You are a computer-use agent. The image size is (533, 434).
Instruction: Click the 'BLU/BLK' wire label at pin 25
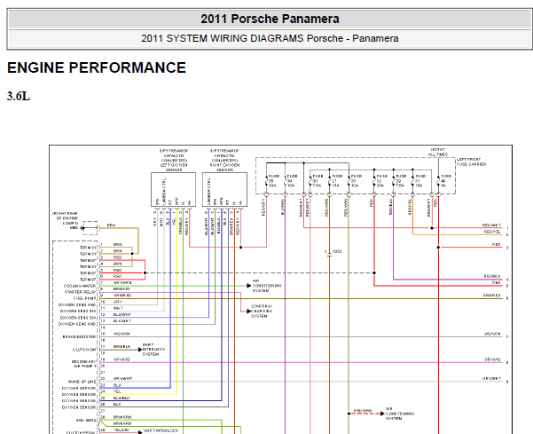pos(121,398)
